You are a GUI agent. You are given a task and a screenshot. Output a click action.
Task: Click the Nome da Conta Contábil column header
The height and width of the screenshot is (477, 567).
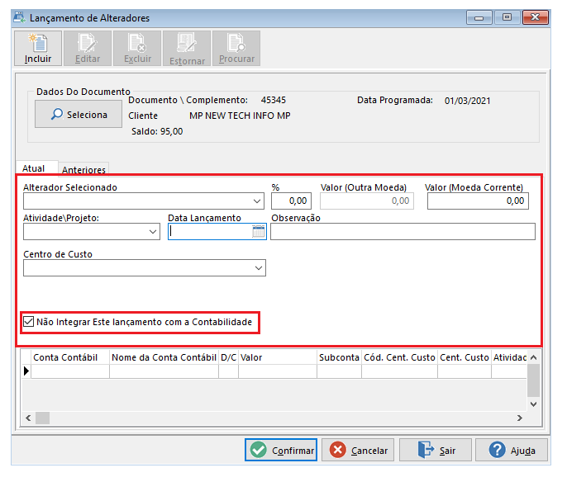[164, 357]
